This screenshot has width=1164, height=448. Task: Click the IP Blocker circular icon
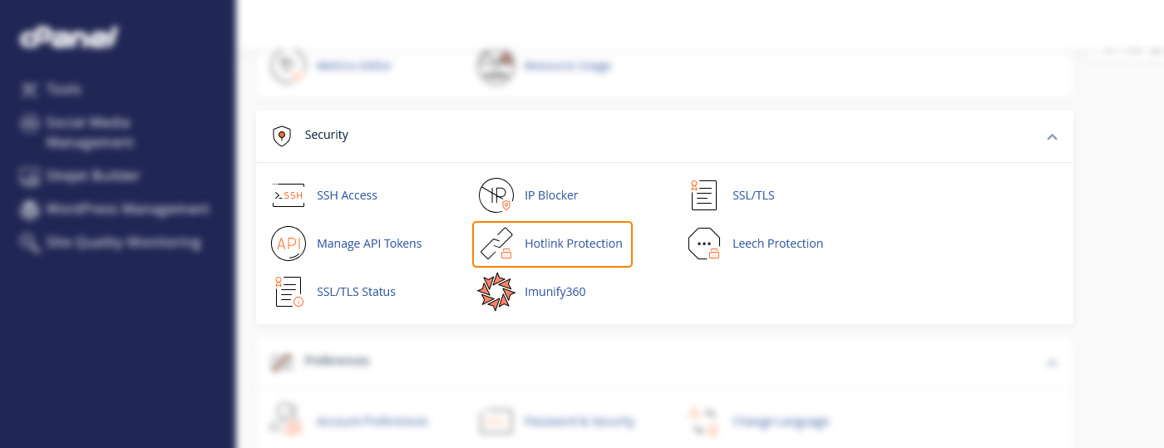tap(496, 195)
